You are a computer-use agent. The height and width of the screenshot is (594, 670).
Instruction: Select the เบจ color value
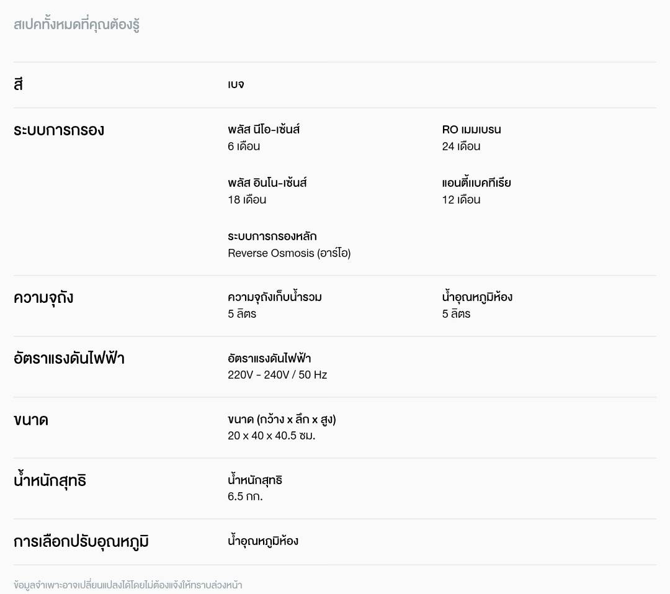click(236, 84)
